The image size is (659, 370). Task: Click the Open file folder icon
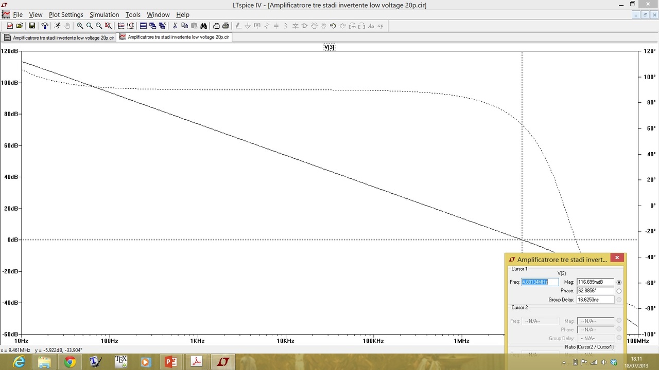(20, 26)
